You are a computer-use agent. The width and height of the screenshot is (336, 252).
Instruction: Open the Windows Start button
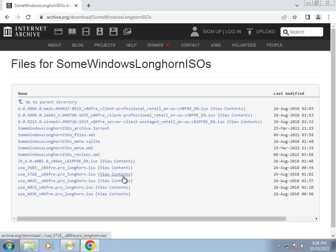tap(9, 245)
